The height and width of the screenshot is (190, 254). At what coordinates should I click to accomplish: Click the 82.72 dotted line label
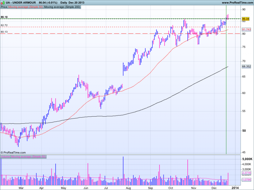tap(4, 25)
